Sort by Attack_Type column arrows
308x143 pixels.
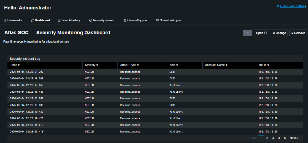138,65
